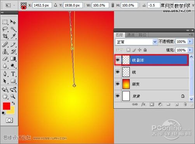The image size is (195, 144).
Task: Select the Blur tool
Action: pos(5,66)
